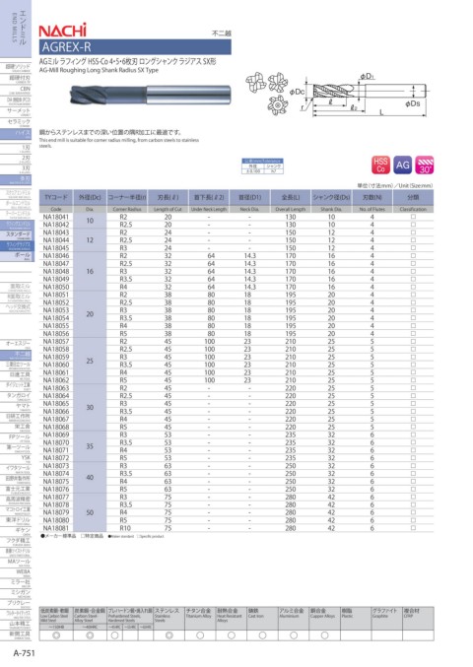Tick classification box for NA18081
This screenshot has width=473, height=667.
click(x=413, y=528)
